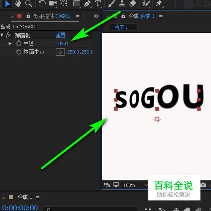
Task: Take snapshot with the camera icon
Action: [x=203, y=185]
